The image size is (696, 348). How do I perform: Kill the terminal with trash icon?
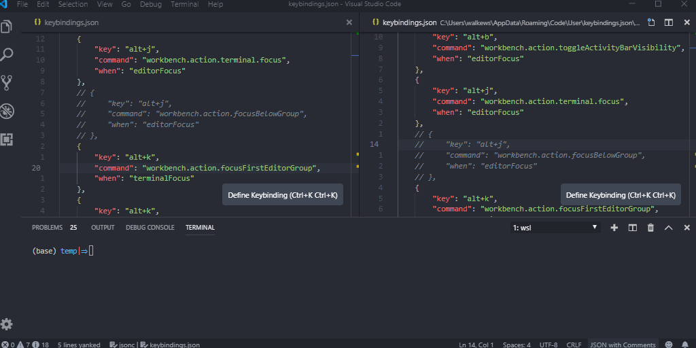click(650, 228)
